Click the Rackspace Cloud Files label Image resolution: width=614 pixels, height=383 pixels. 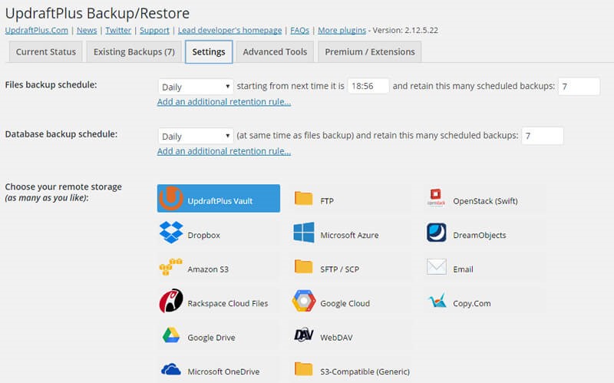(x=228, y=303)
